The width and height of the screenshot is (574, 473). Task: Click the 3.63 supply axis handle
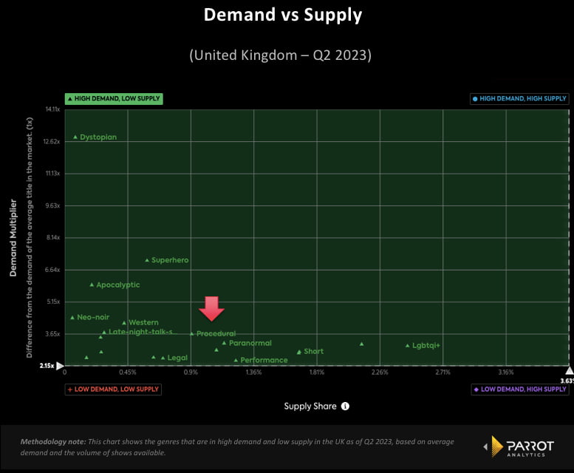pos(568,371)
